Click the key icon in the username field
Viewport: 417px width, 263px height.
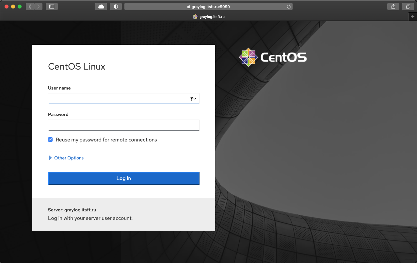pyautogui.click(x=192, y=98)
